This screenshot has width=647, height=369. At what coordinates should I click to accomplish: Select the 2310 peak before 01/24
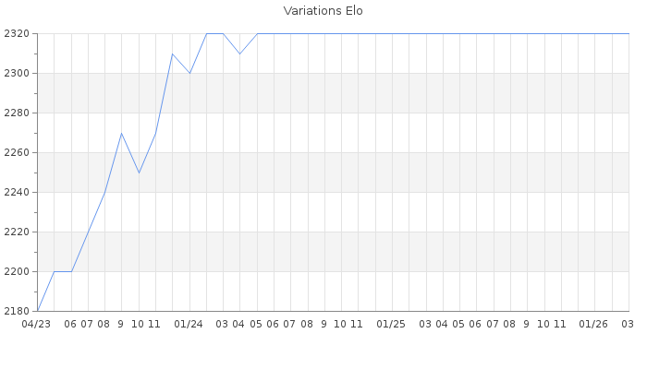[x=172, y=54]
